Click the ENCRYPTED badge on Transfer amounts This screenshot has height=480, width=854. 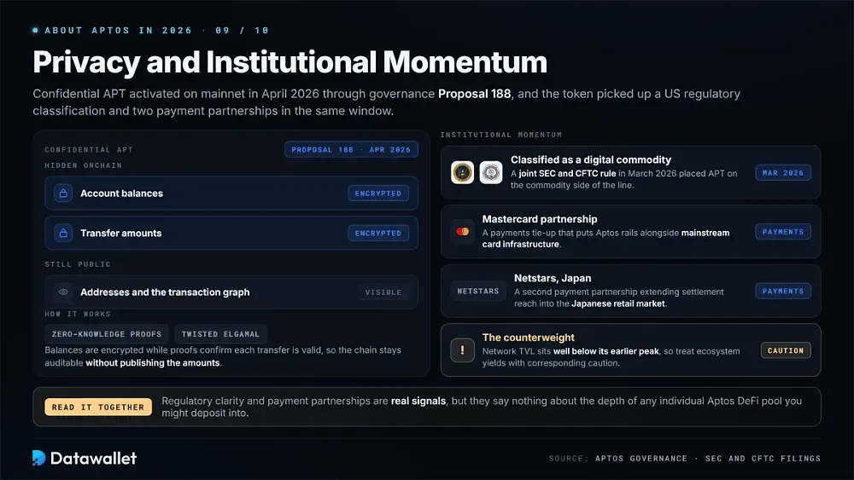[x=378, y=233]
